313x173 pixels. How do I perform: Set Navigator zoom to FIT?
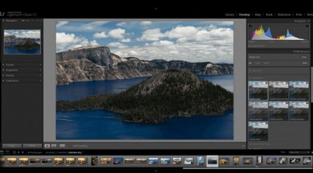click(23, 20)
